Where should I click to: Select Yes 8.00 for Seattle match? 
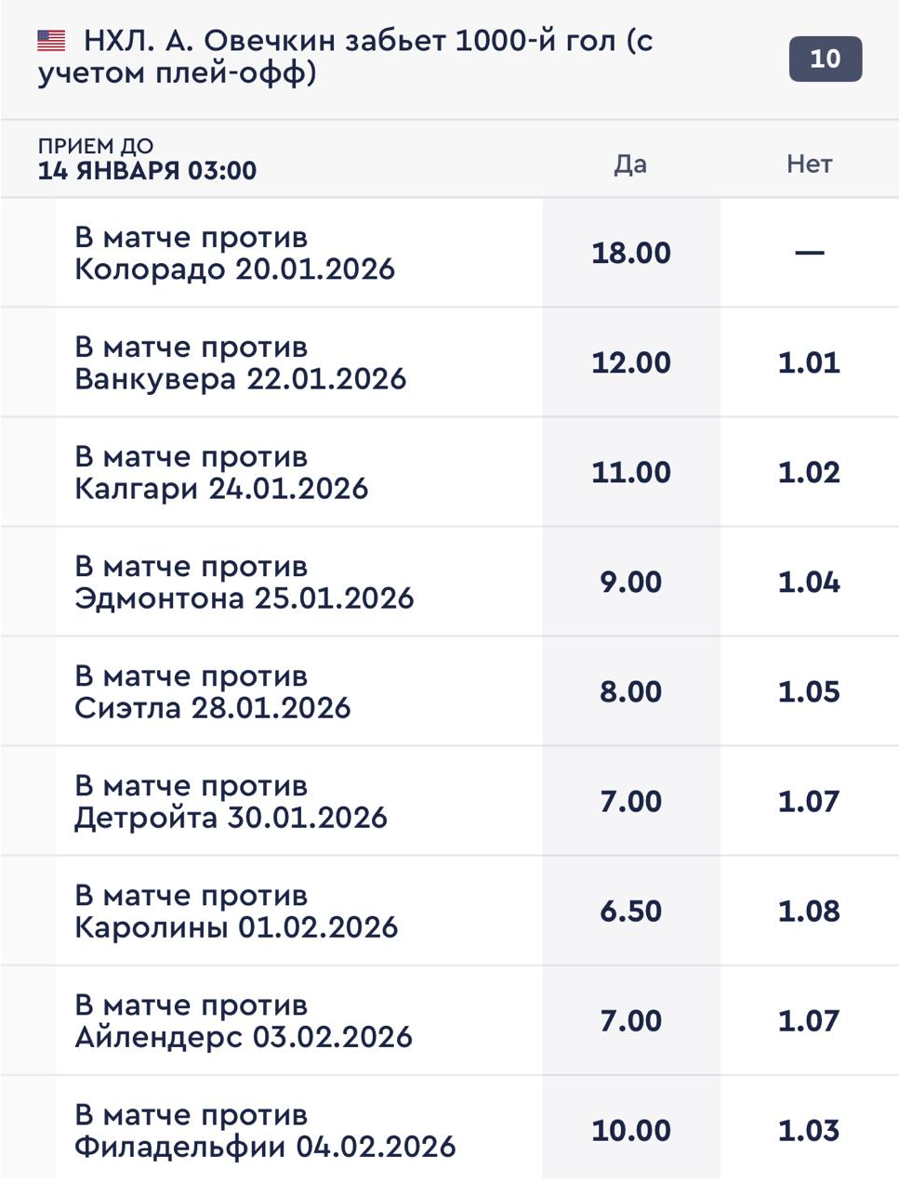pyautogui.click(x=631, y=691)
